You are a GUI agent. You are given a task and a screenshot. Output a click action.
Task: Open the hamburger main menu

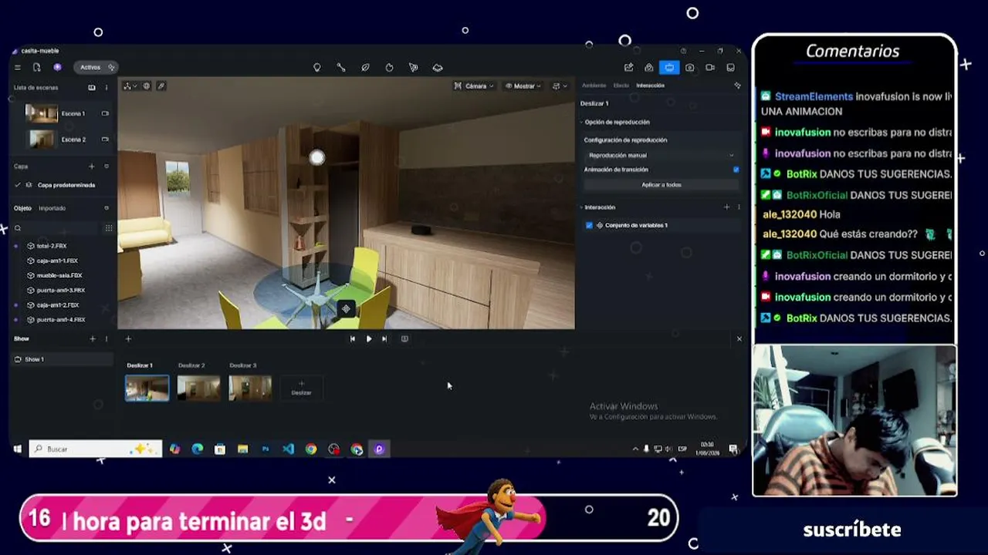tap(18, 68)
